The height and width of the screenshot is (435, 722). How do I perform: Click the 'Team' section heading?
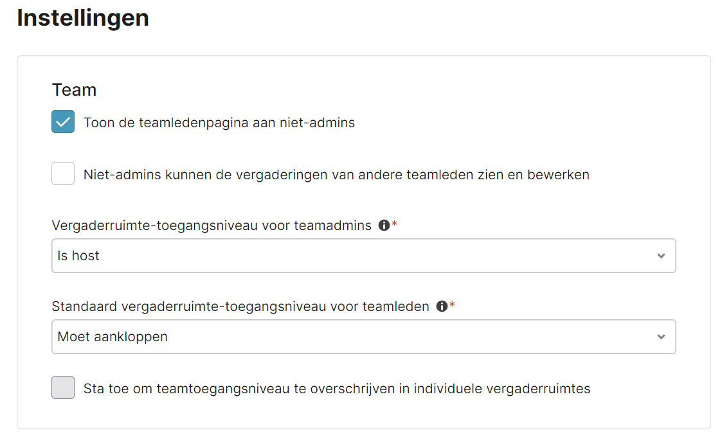[x=74, y=90]
